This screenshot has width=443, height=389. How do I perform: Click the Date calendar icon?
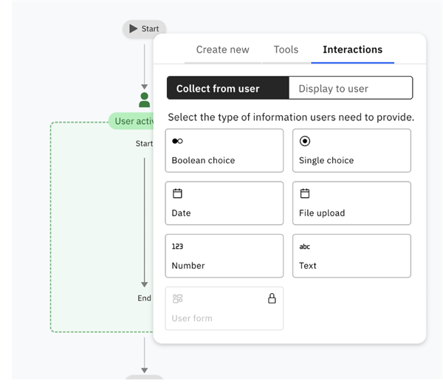click(177, 193)
